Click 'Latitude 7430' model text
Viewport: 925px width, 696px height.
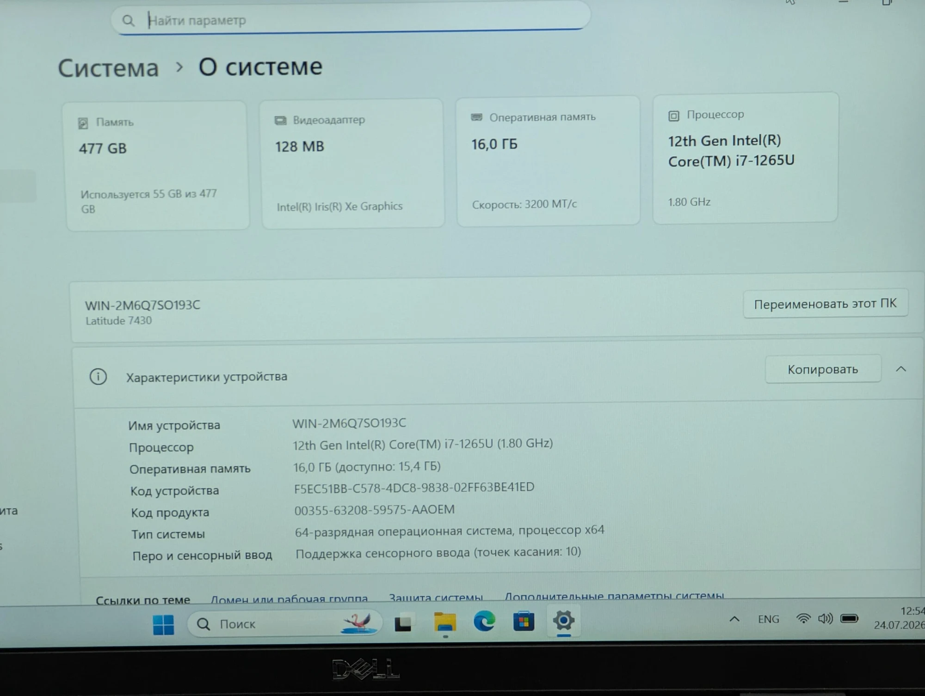click(118, 321)
